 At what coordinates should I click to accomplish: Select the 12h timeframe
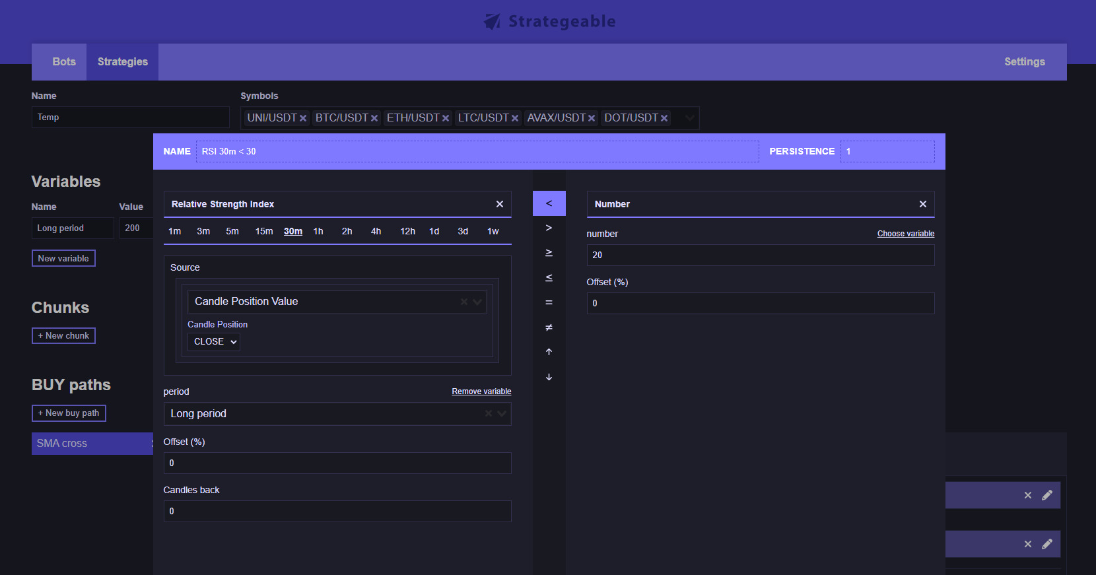coord(408,232)
